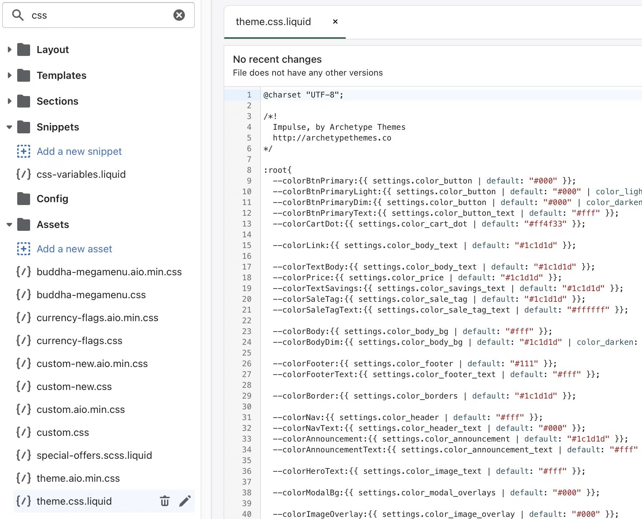642x519 pixels.
Task: Click the dashed plus icon for new asset
Action: 24,249
